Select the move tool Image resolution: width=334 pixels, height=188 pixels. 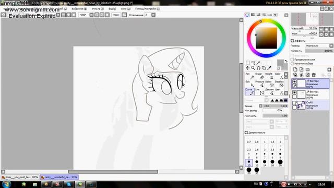[247, 68]
